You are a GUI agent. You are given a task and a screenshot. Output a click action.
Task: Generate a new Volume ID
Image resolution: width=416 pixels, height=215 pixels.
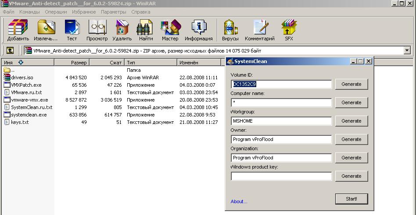coord(351,84)
